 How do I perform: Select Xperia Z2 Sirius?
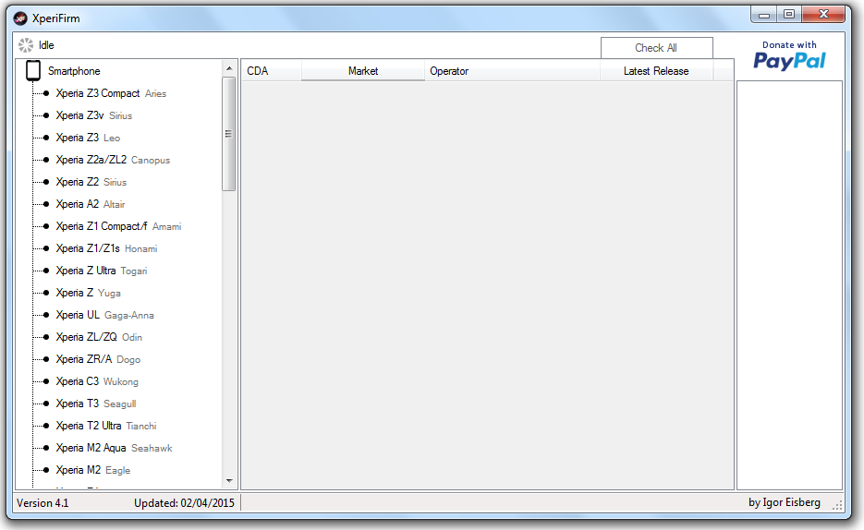(91, 182)
